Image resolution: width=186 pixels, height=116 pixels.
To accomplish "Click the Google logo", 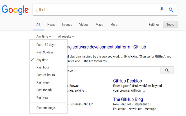I will 15,10.
